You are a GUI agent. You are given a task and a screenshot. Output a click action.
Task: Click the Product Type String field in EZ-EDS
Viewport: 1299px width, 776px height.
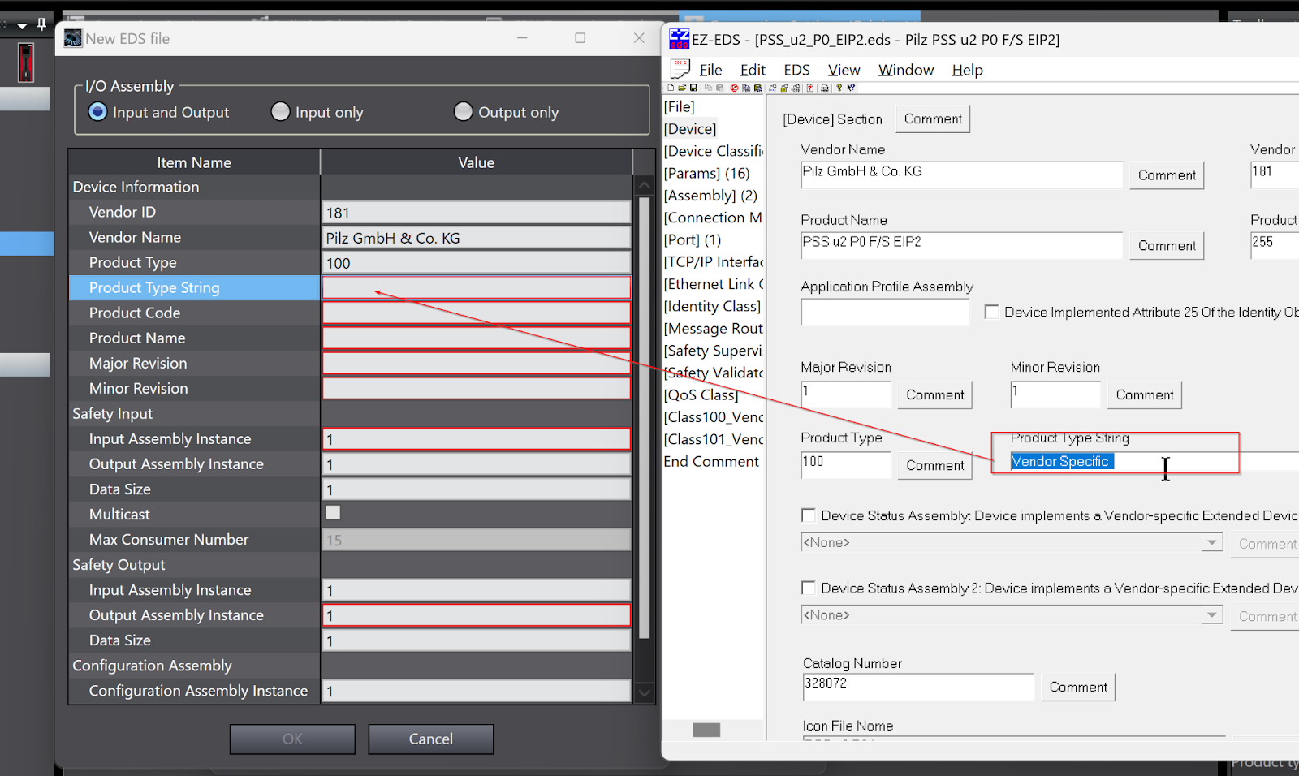point(1153,461)
